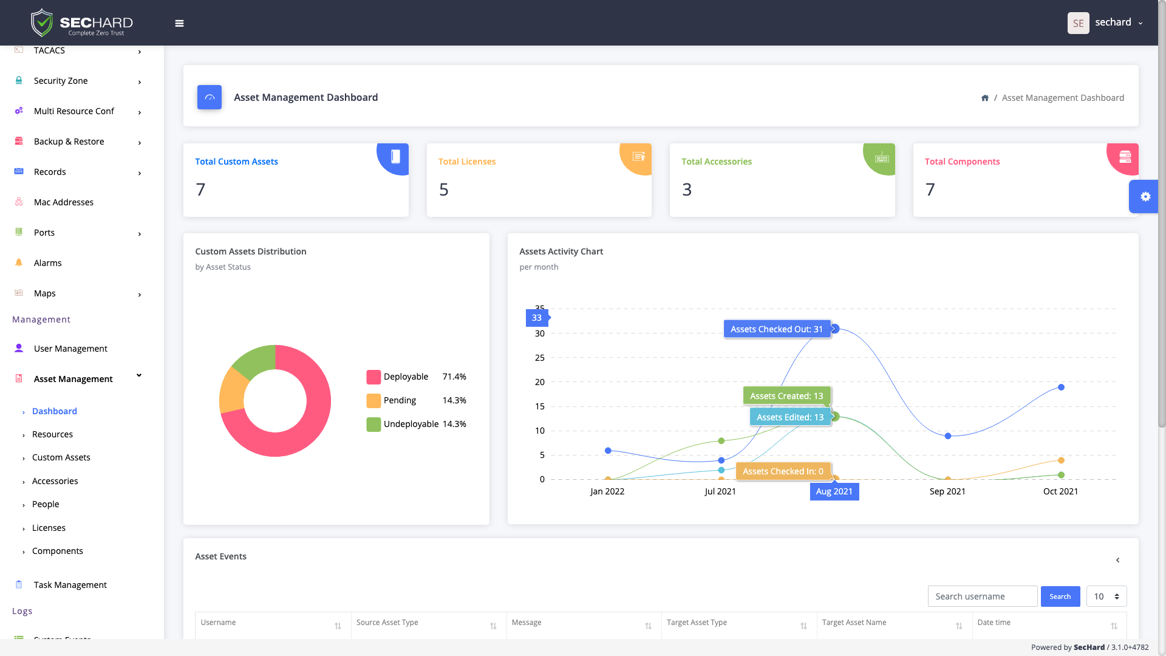Collapse the Asset Events panel chevron
The height and width of the screenshot is (656, 1166).
coord(1117,560)
